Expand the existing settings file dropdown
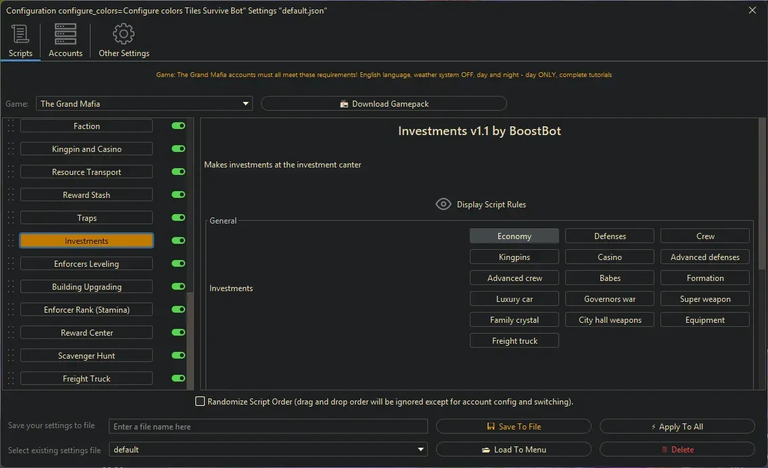The image size is (768, 468). coord(268,449)
